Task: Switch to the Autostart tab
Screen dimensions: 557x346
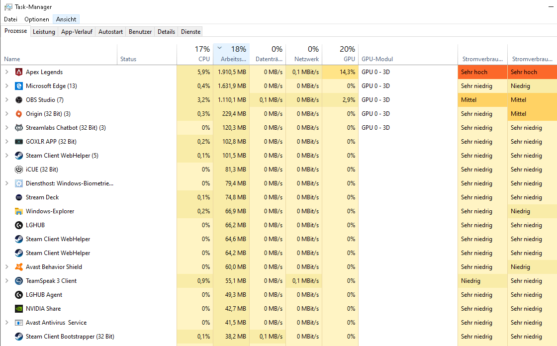Action: coord(110,32)
